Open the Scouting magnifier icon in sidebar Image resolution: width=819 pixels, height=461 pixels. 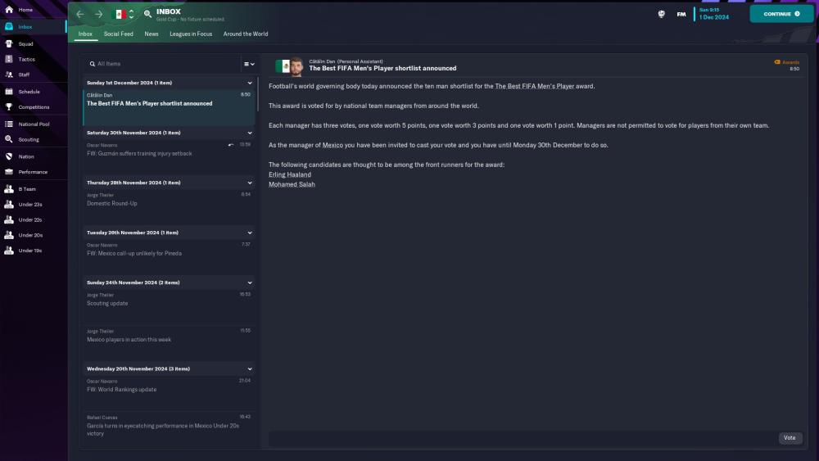[x=9, y=139]
